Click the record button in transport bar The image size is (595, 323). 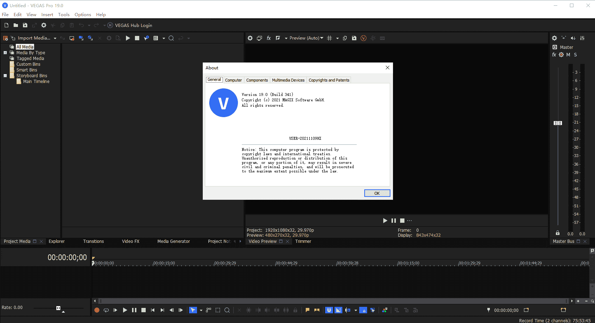(x=97, y=310)
